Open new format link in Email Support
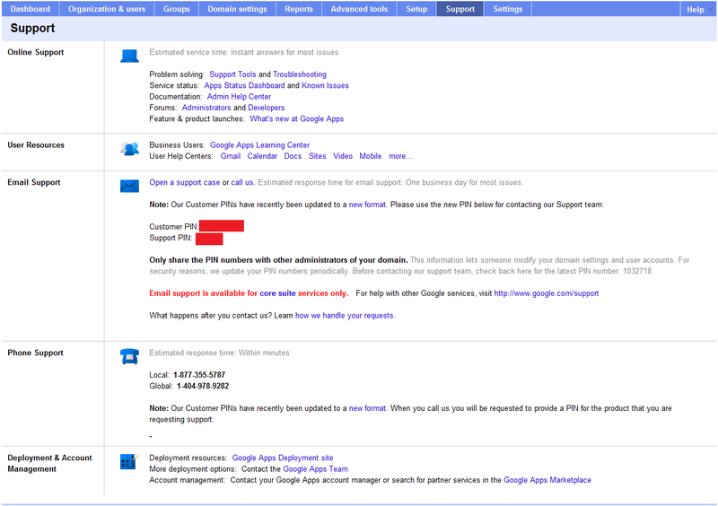 367,205
